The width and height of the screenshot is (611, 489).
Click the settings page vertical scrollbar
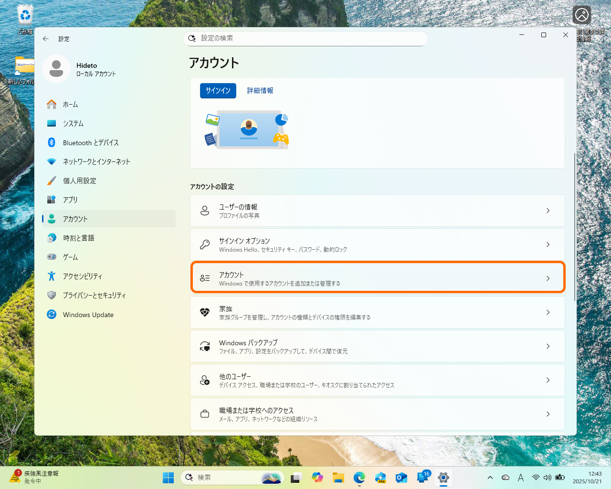click(x=574, y=227)
